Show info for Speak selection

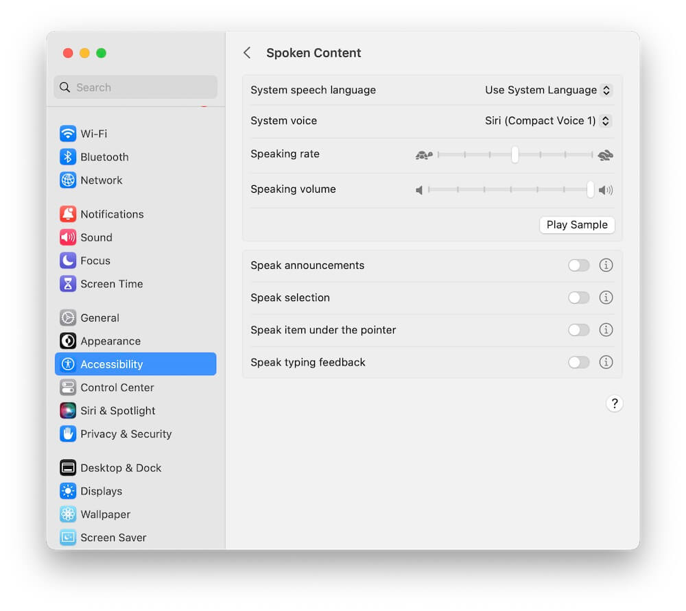(606, 298)
